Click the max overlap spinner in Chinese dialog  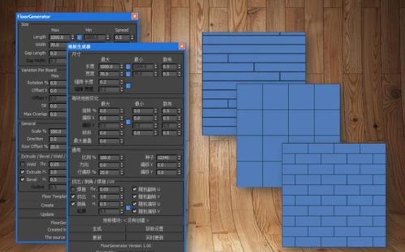[x=122, y=141]
